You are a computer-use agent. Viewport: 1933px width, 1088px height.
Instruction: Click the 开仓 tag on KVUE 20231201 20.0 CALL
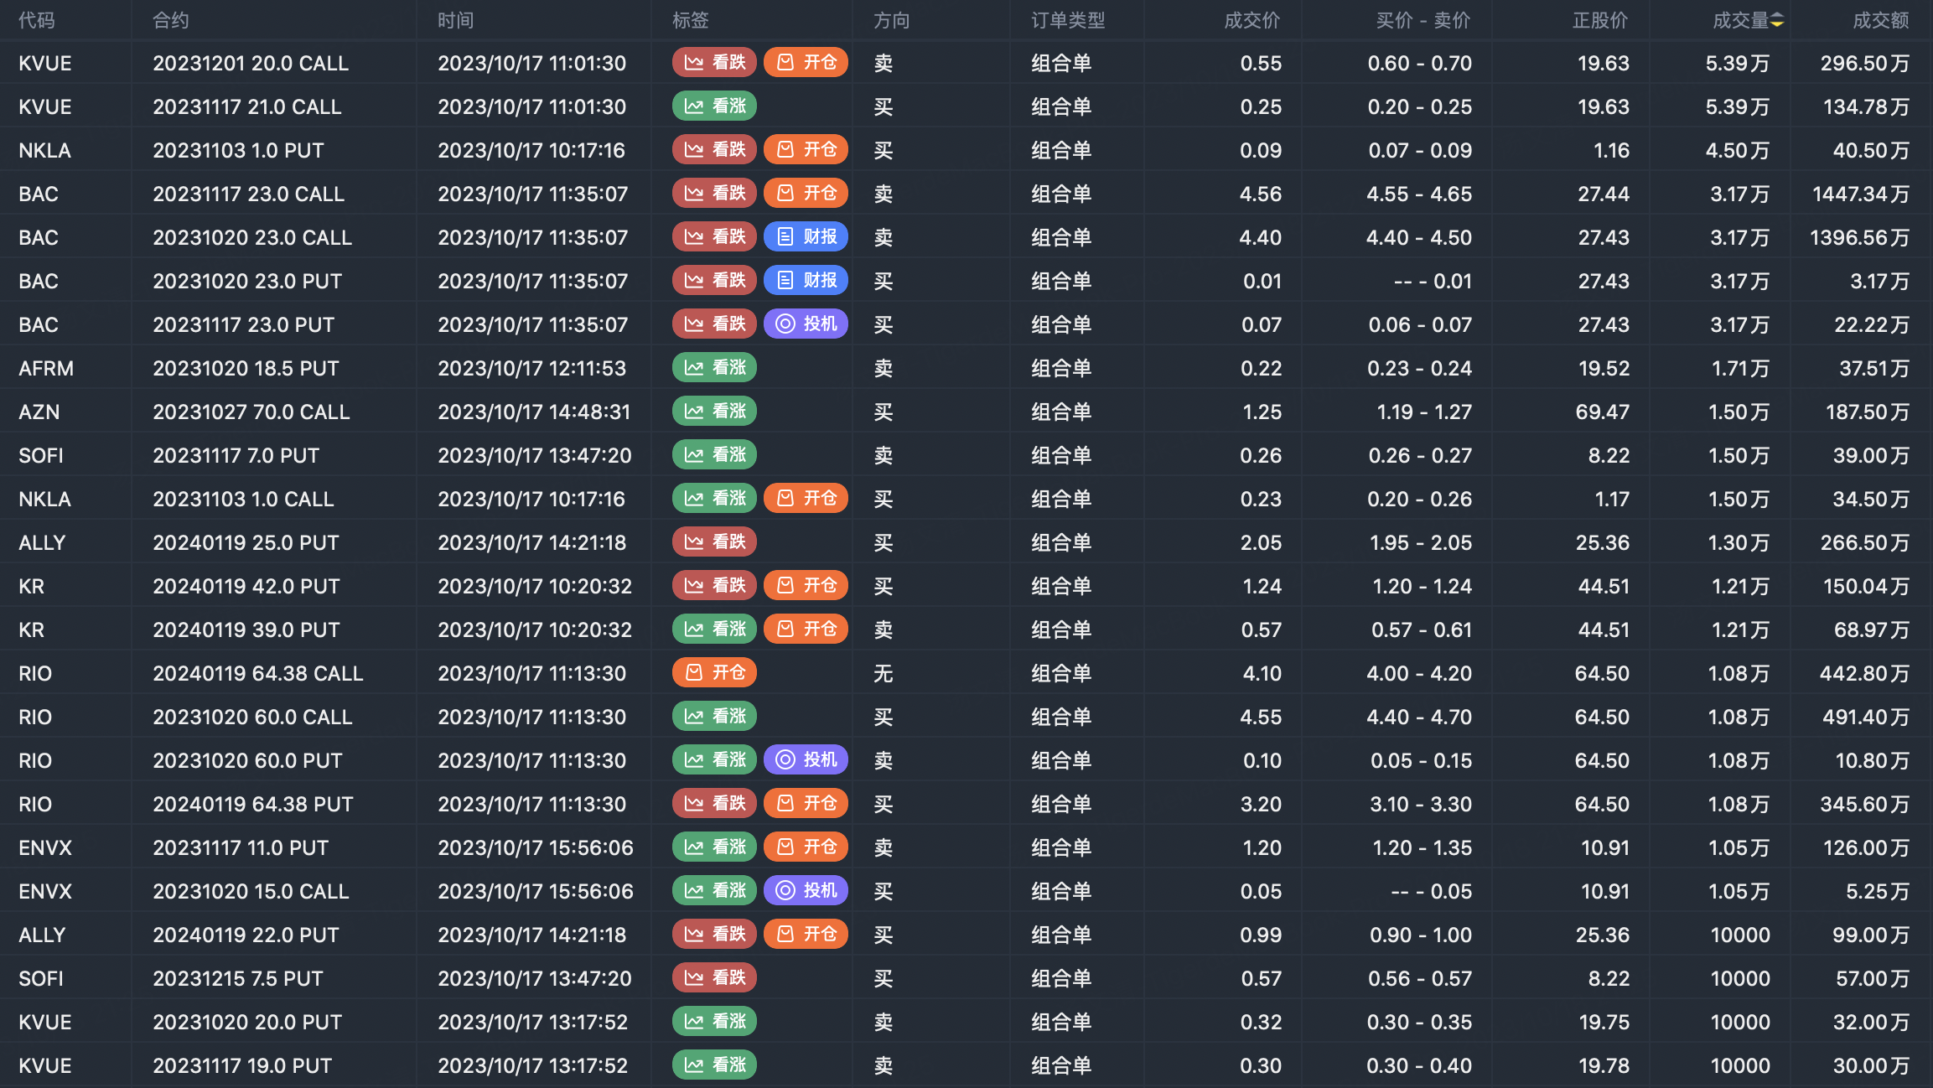(806, 63)
